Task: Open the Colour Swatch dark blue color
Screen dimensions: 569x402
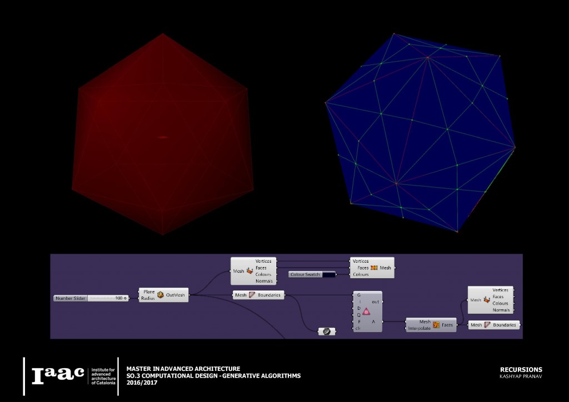Action: click(x=329, y=274)
